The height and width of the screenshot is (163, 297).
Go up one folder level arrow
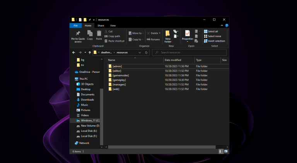coord(90,52)
